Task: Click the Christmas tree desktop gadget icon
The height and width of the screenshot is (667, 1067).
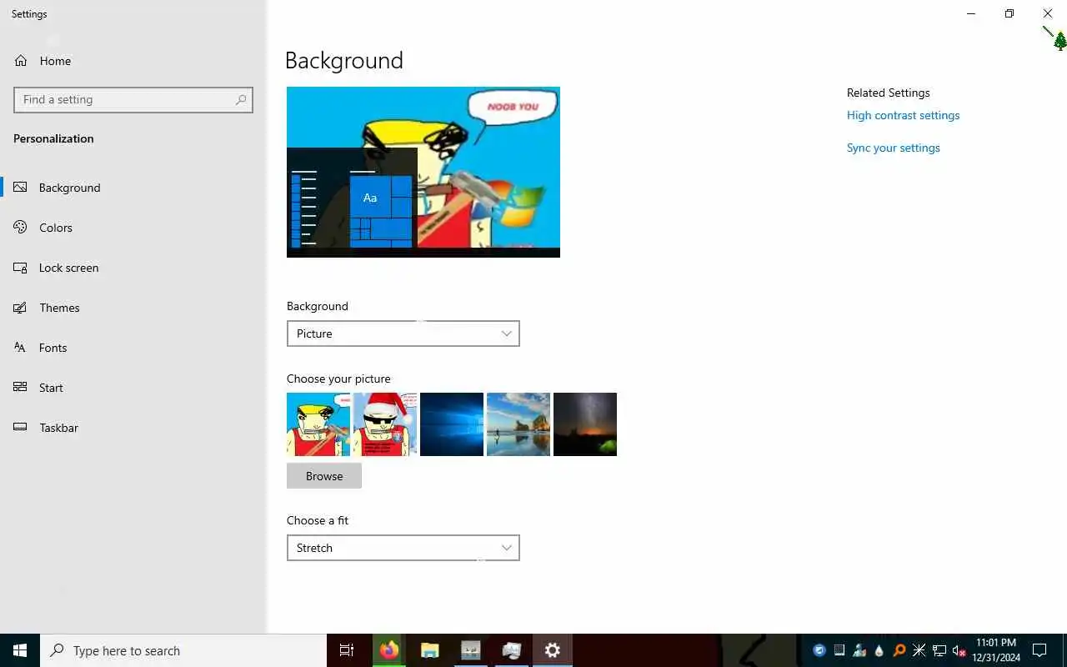Action: (1059, 40)
